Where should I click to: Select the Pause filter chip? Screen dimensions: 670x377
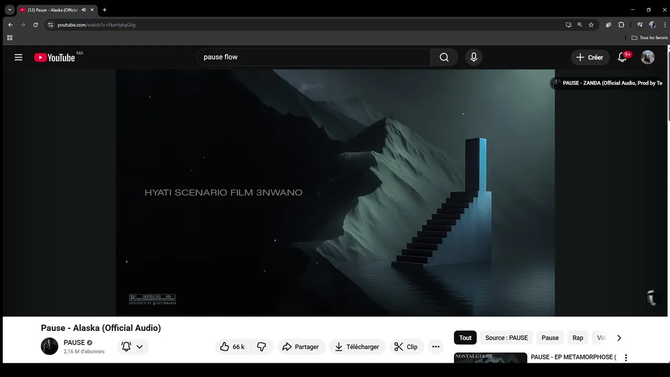point(550,338)
